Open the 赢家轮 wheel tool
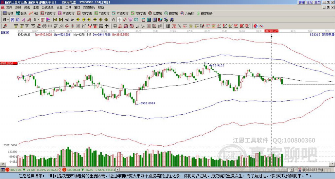Viewport: 335px width, 179px height. [171, 13]
